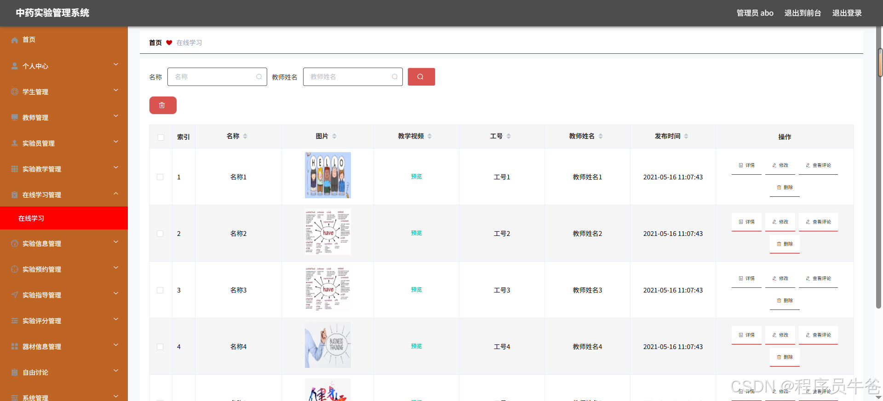Click the HELLO cartoon thumbnail in row 1
This screenshot has height=401, width=883.
tap(328, 175)
